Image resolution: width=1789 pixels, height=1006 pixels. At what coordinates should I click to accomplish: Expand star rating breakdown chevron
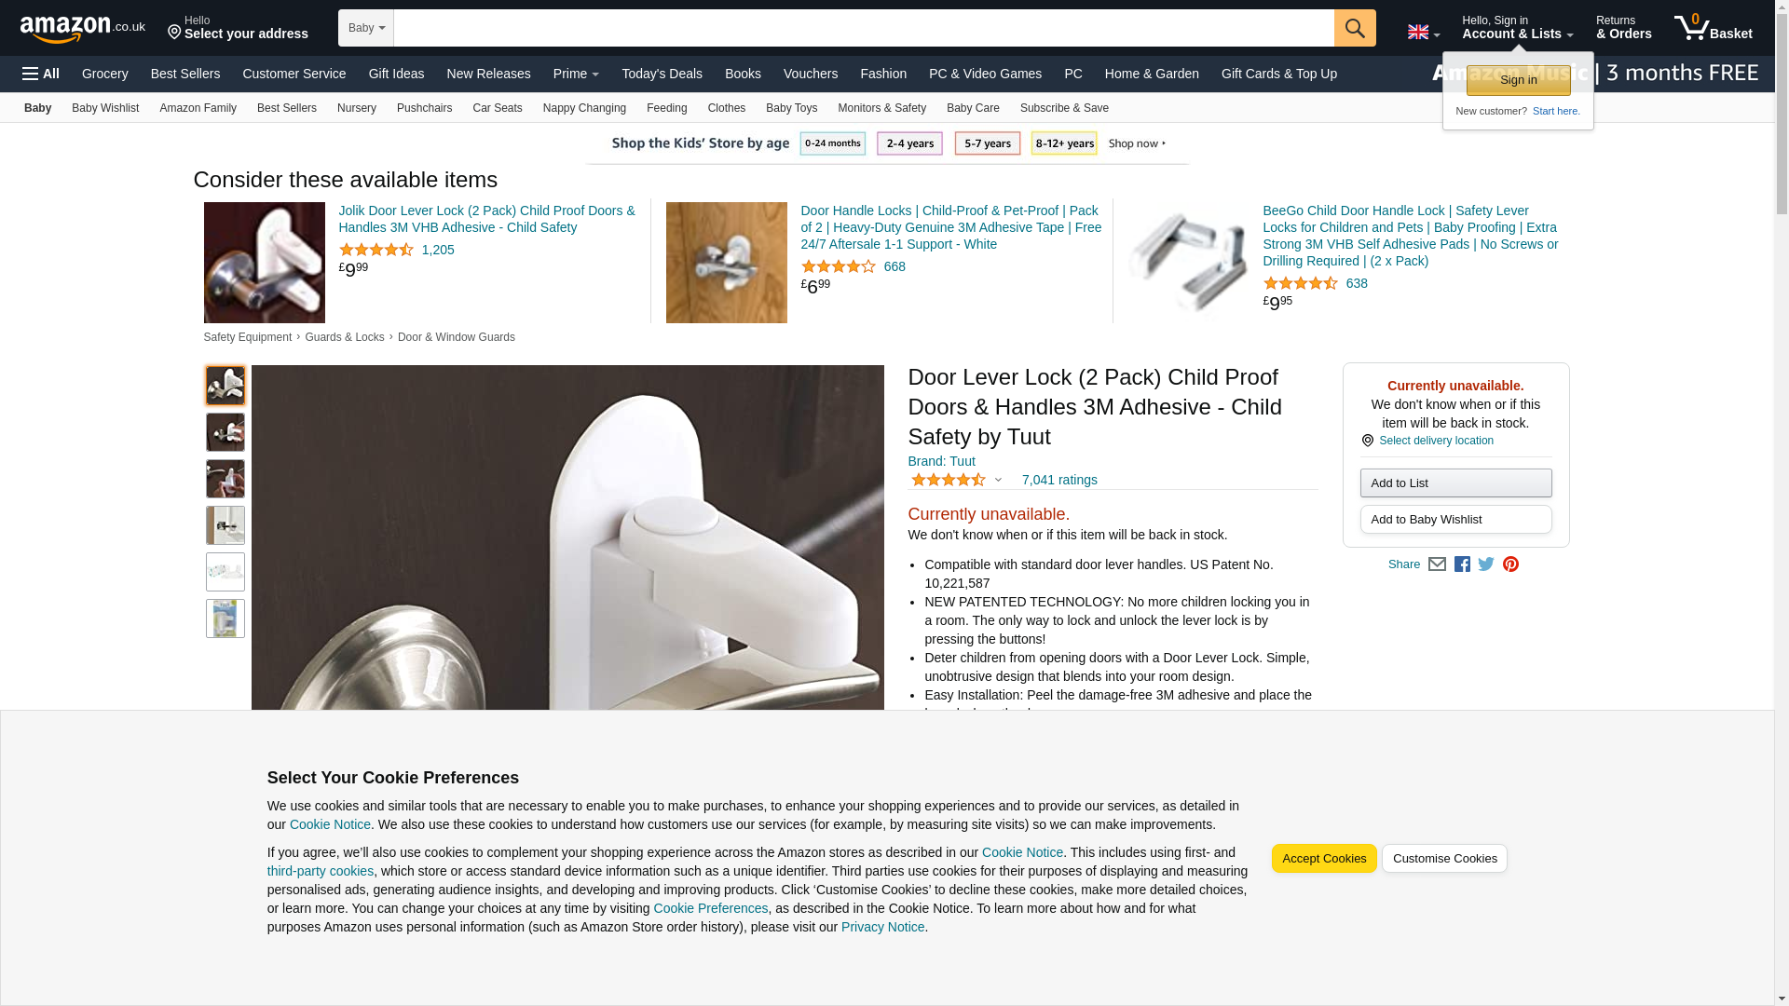[x=998, y=481]
